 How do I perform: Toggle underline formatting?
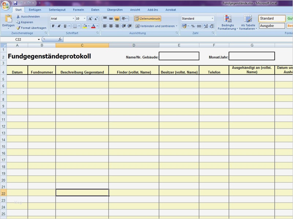click(65, 26)
